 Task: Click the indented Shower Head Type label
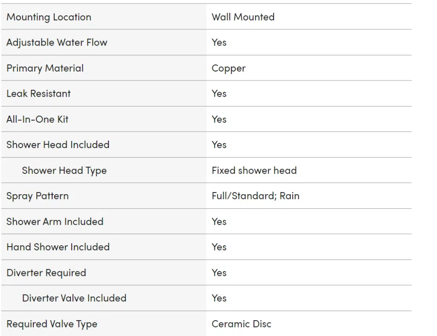pyautogui.click(x=64, y=171)
